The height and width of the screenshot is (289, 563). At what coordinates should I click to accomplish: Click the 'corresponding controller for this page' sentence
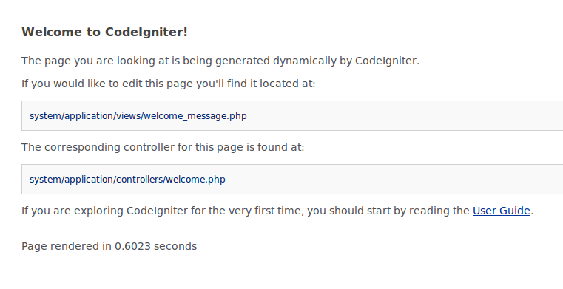click(163, 147)
